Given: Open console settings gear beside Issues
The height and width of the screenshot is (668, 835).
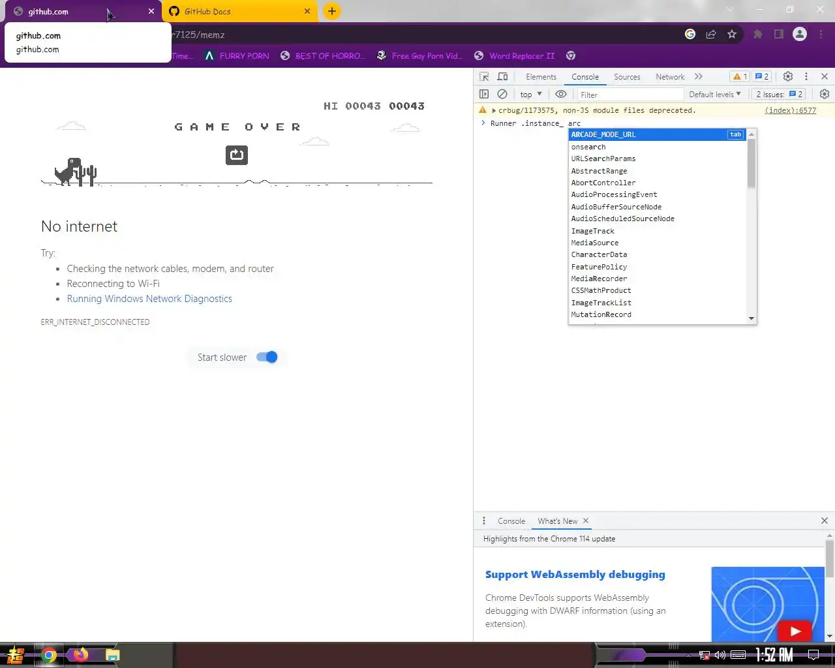Looking at the screenshot, I should pos(825,94).
